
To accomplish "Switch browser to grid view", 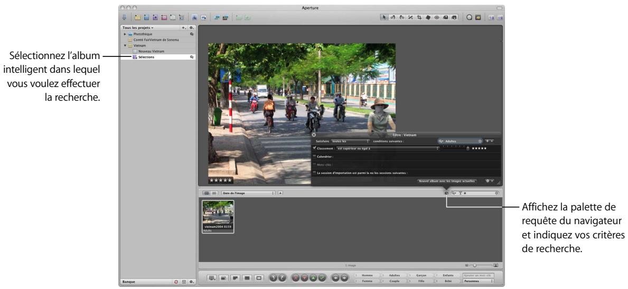I will pyautogui.click(x=207, y=192).
